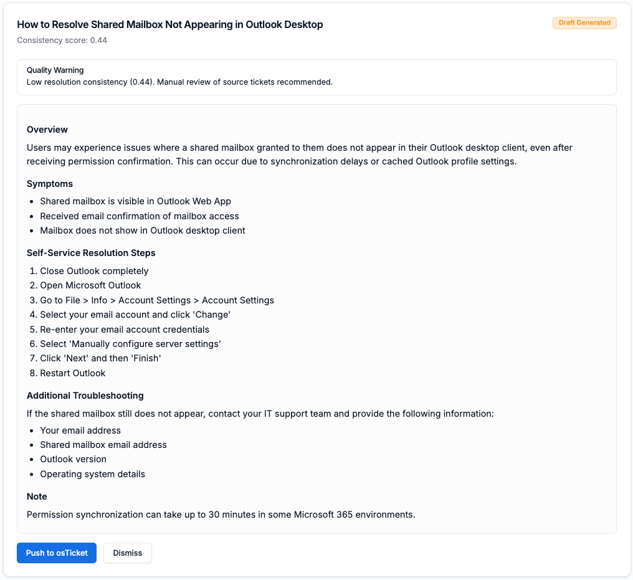Image resolution: width=633 pixels, height=580 pixels.
Task: Click step 'Close Outlook completely'
Action: [x=94, y=271]
